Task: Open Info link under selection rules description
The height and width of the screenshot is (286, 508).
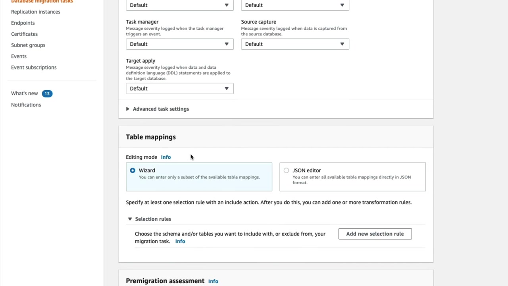Action: coord(180,242)
